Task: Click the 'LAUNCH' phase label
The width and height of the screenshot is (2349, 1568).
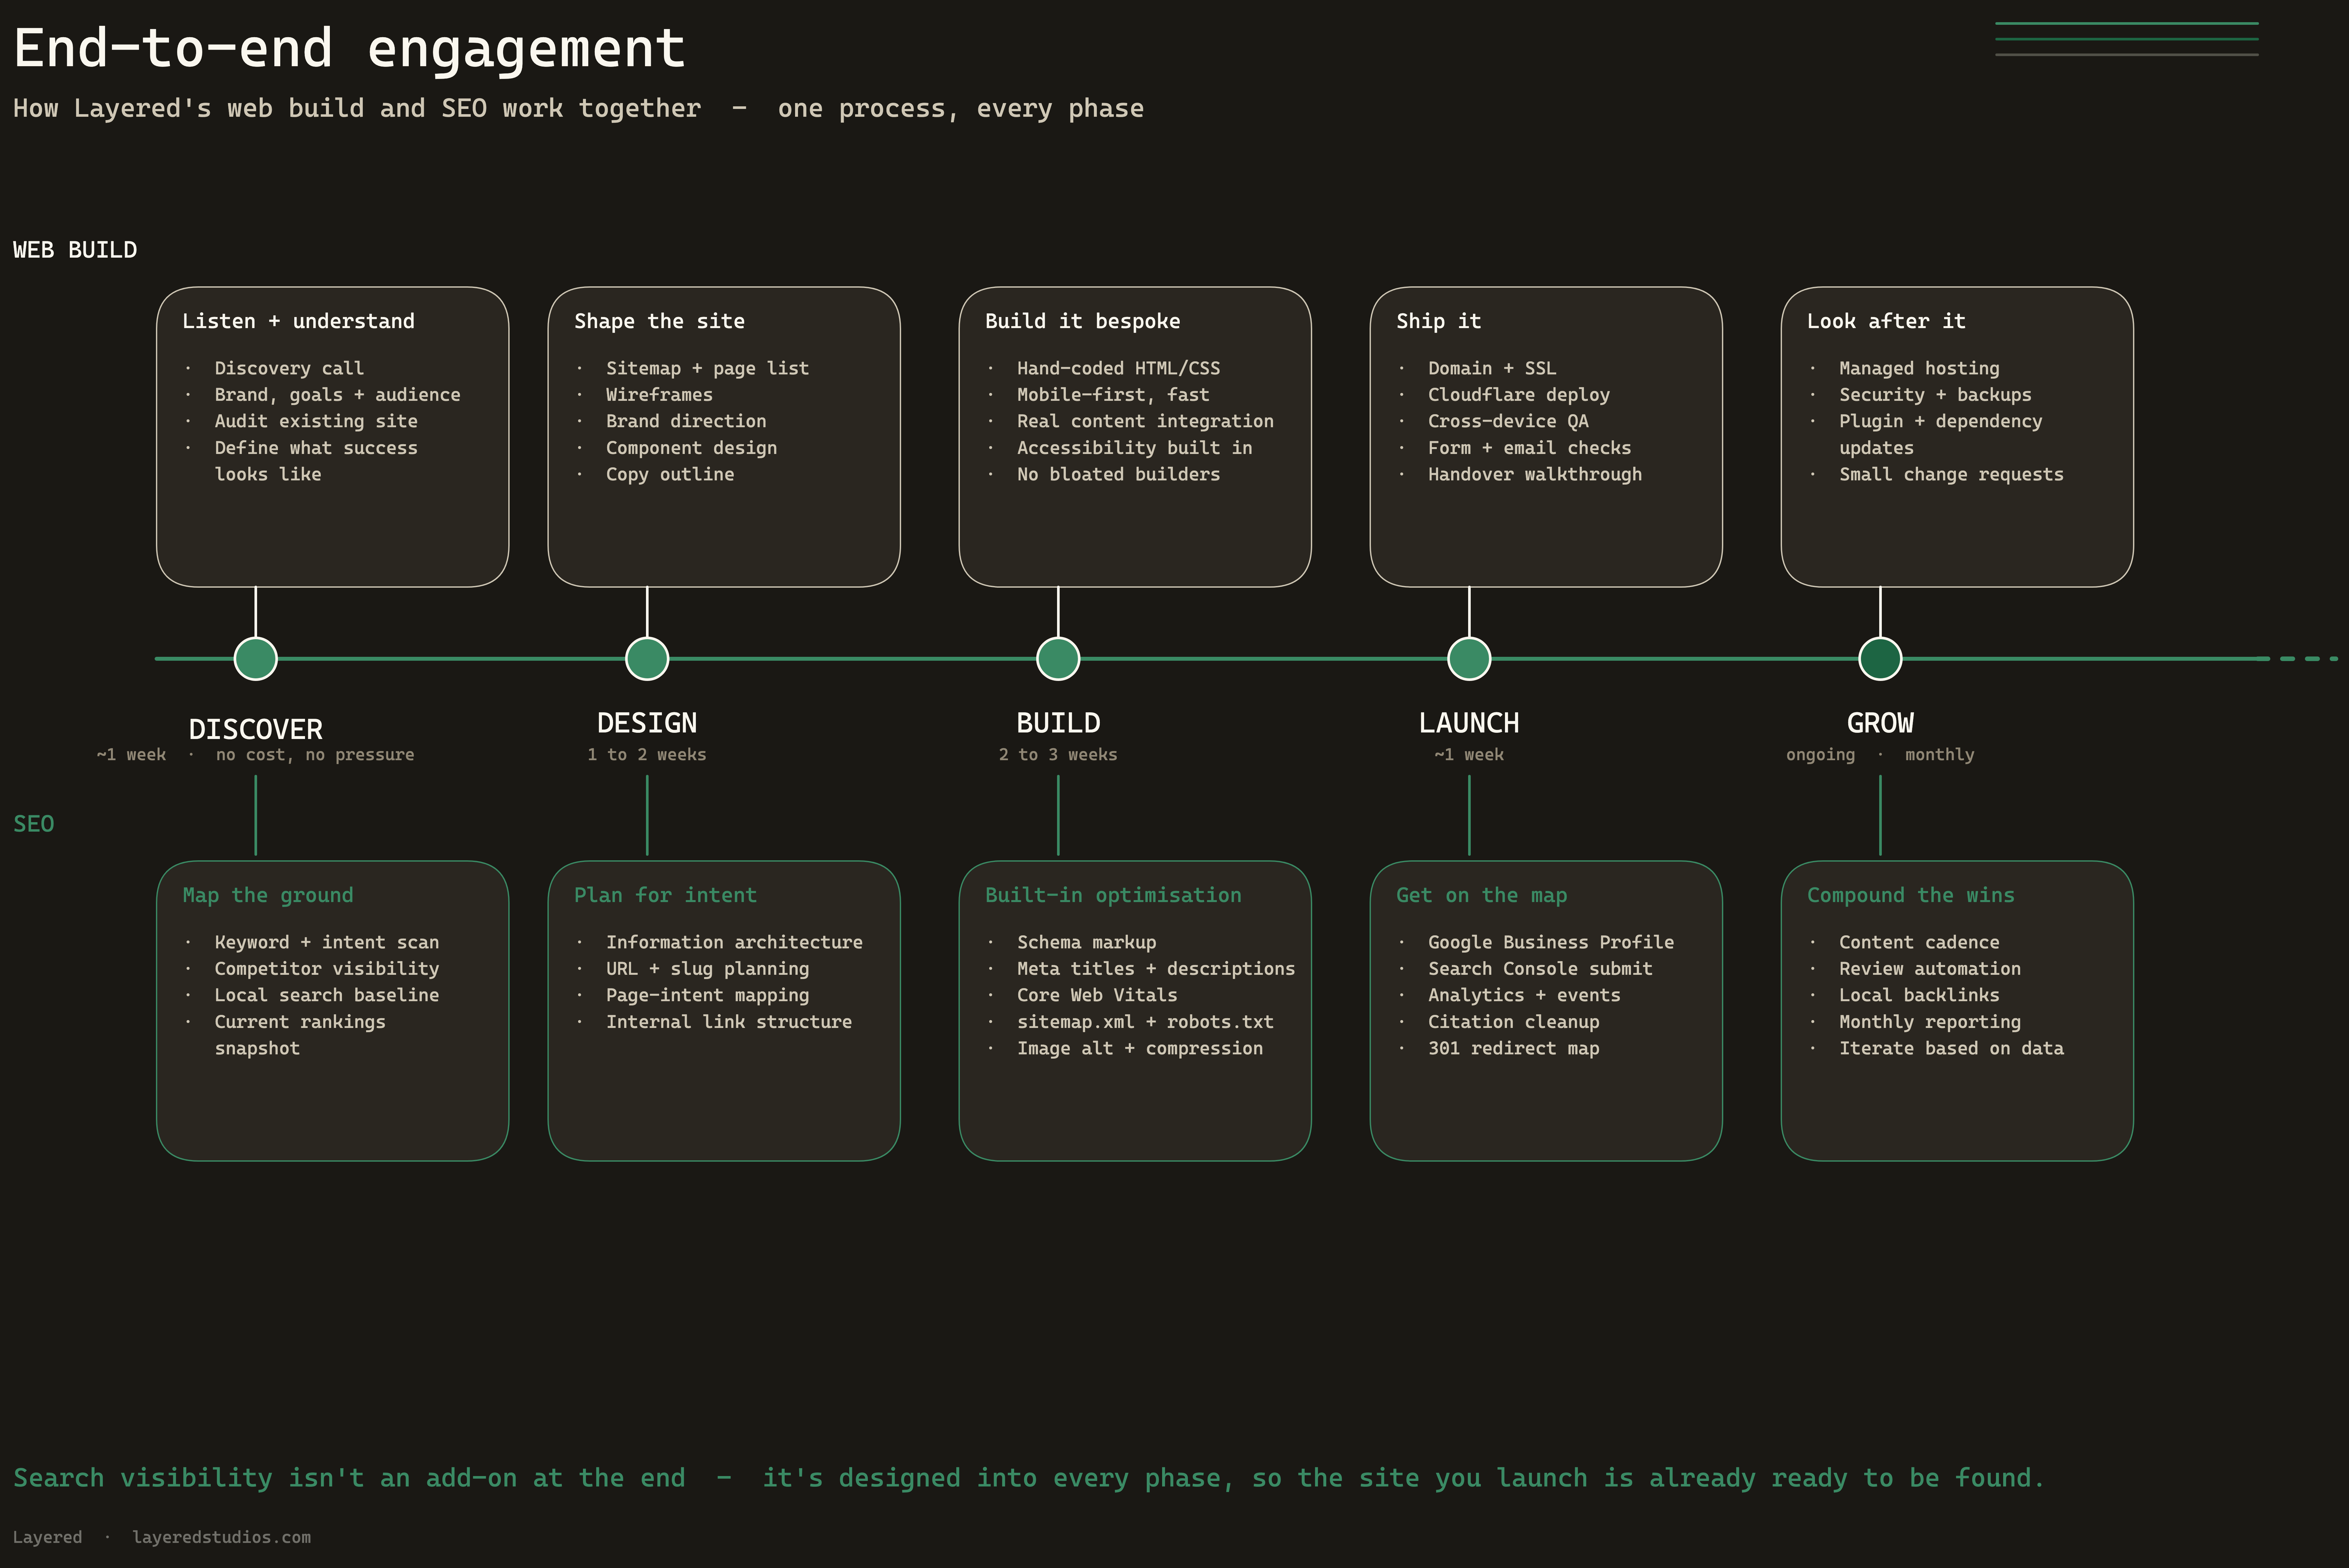Action: [1470, 723]
